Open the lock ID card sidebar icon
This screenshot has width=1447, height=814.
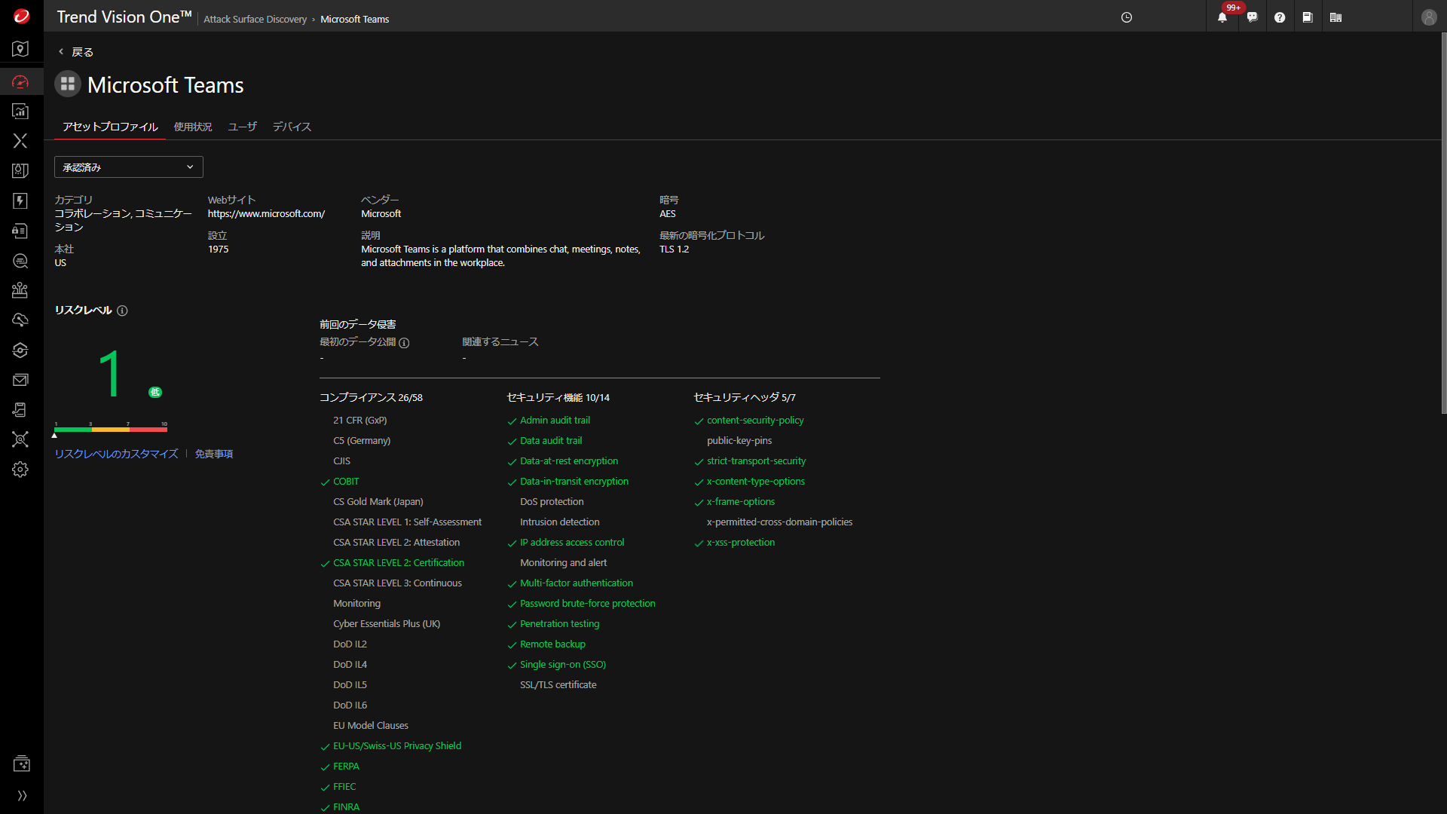coord(20,231)
